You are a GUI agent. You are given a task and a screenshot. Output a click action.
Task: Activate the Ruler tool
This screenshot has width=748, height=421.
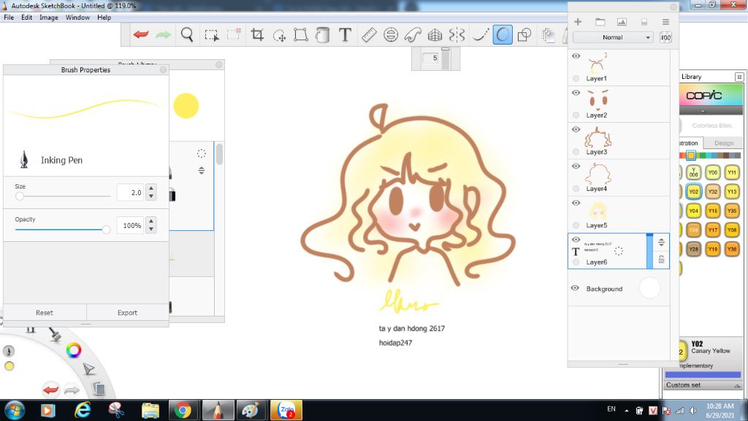click(369, 35)
